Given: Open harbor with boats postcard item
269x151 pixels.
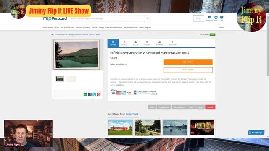Looking at the screenshot, I should (175, 128).
